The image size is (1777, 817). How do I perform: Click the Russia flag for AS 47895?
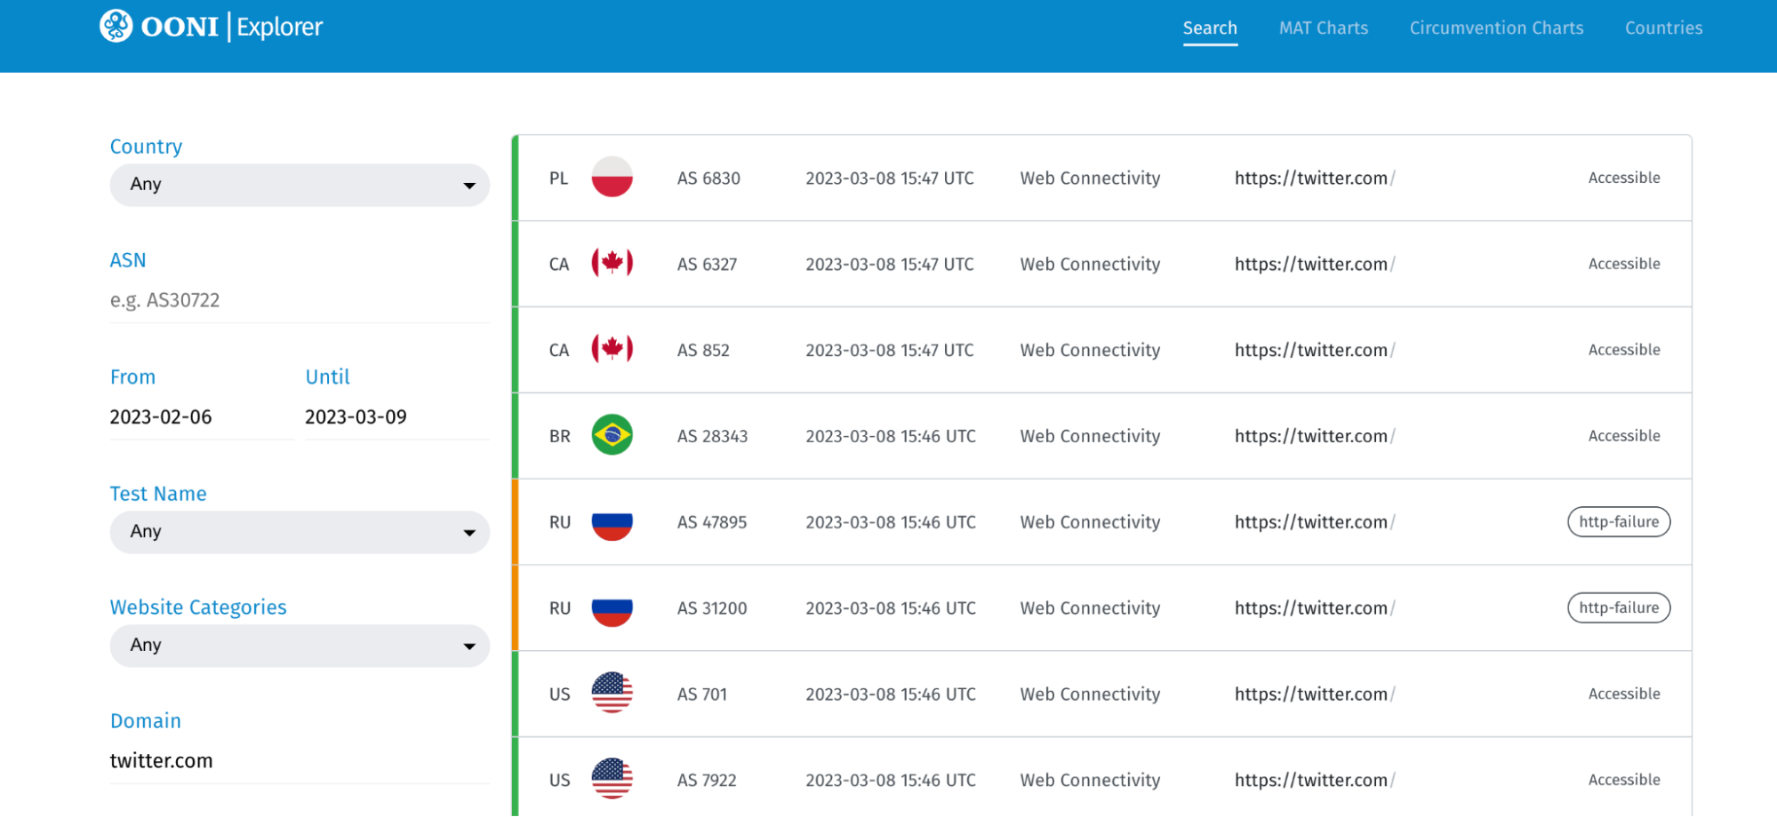click(x=612, y=522)
